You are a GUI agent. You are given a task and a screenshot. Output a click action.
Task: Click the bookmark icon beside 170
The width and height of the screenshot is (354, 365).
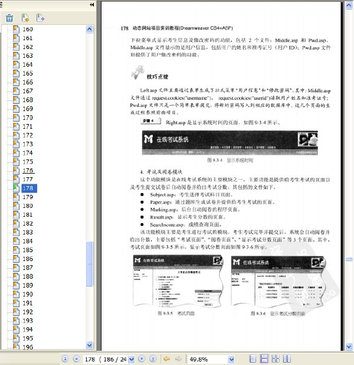[x=16, y=118]
